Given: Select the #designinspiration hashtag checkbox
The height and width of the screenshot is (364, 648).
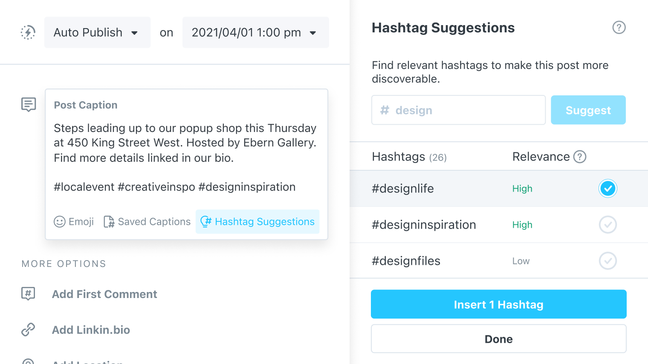Looking at the screenshot, I should pyautogui.click(x=607, y=225).
